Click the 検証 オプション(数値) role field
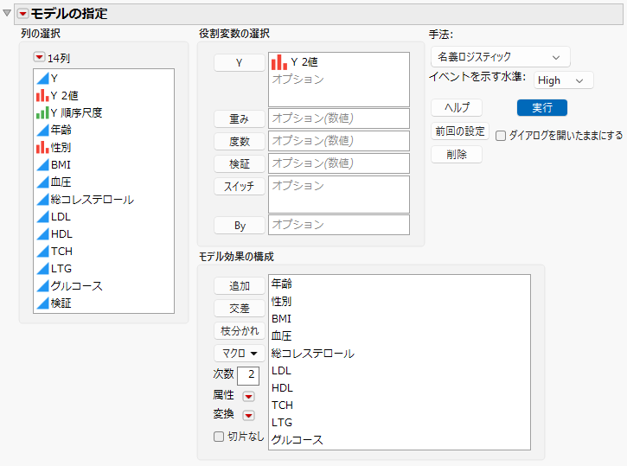627x466 pixels. click(x=339, y=163)
